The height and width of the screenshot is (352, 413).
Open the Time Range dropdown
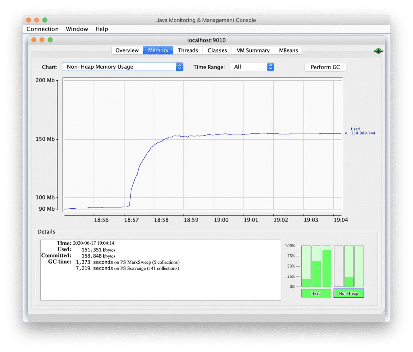click(252, 67)
